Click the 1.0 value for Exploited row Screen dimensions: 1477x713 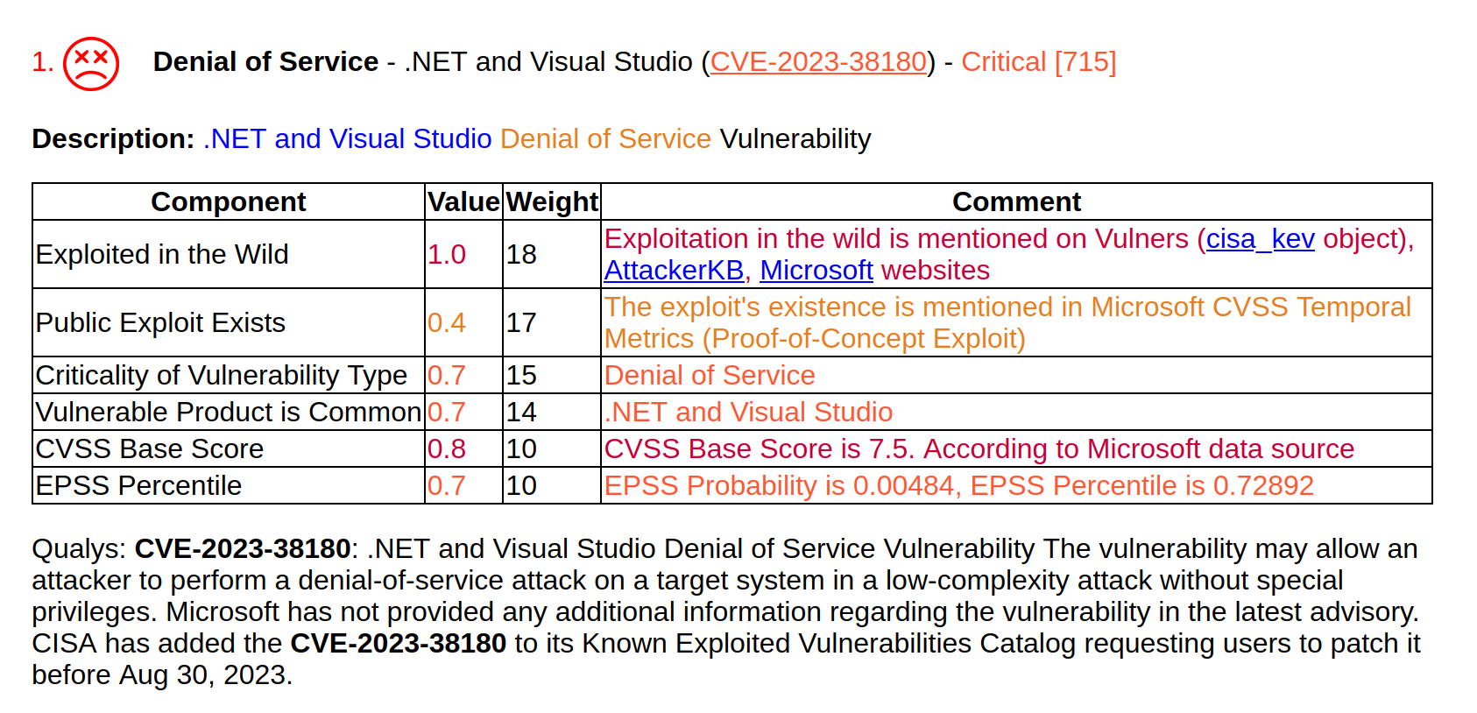point(447,255)
